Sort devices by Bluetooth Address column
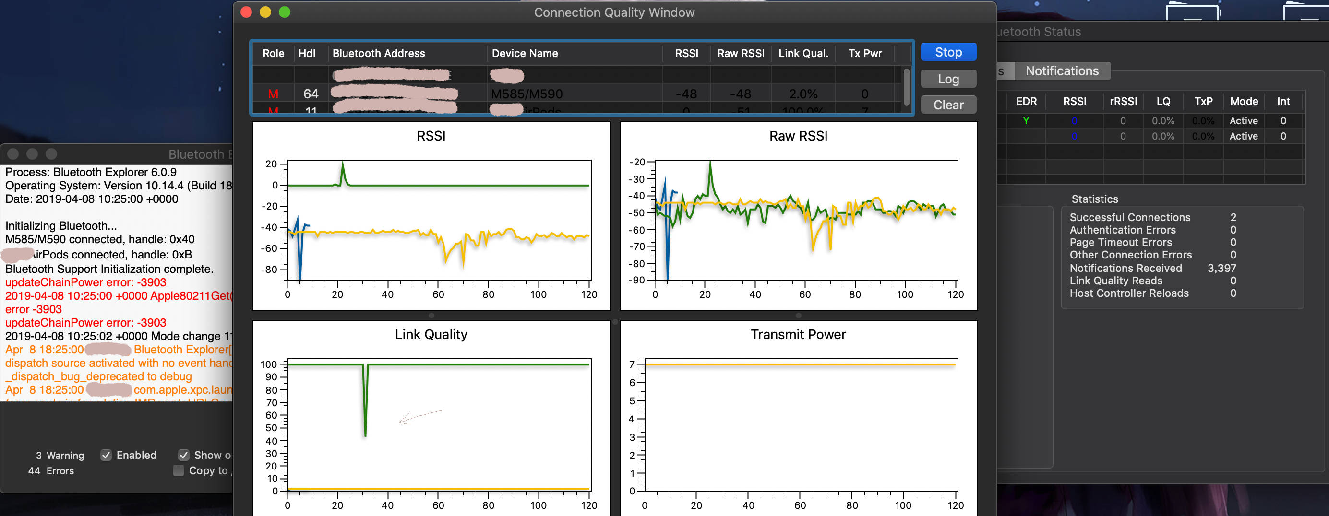Screen dimensions: 1329x516 tap(379, 54)
